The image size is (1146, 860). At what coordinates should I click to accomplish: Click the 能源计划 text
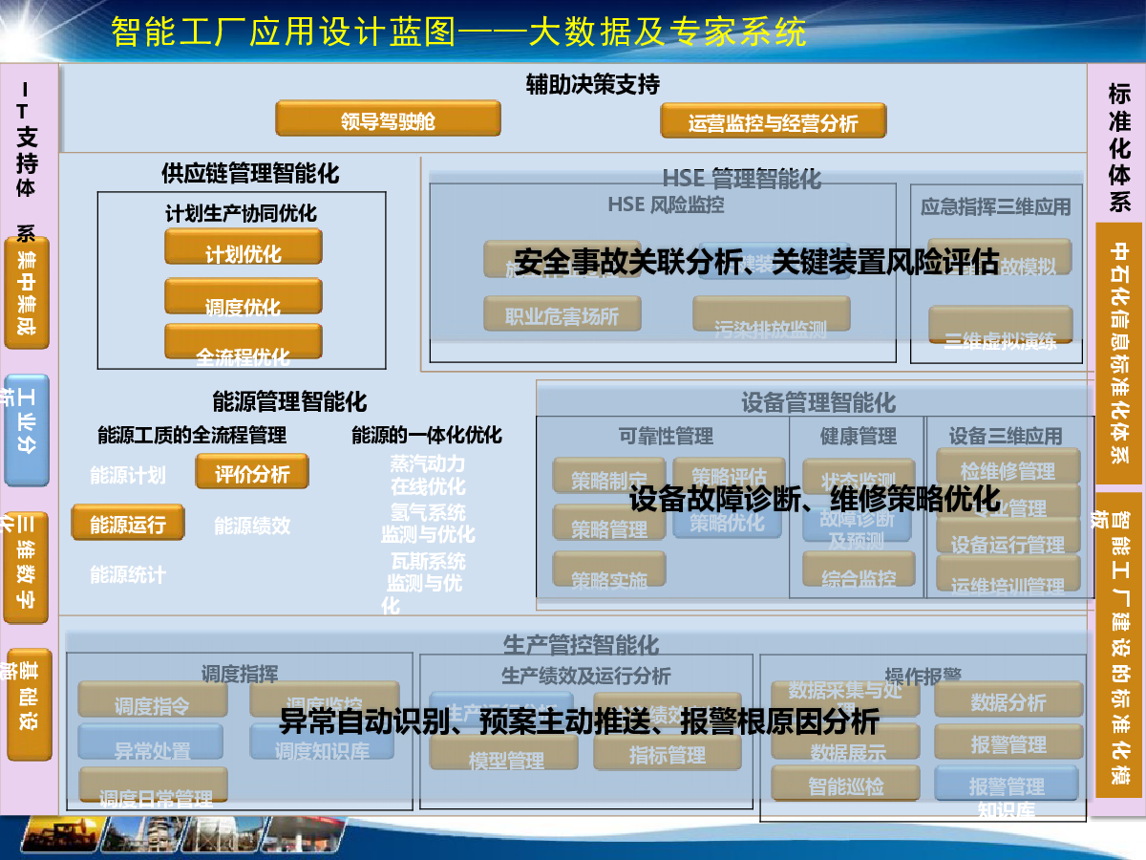[x=128, y=475]
